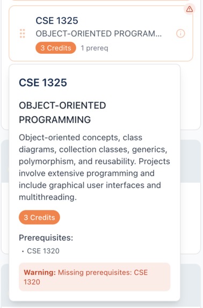The image size is (203, 308).
Task: Click the dotted drag handle on CSE 1325 card
Action: 23,33
